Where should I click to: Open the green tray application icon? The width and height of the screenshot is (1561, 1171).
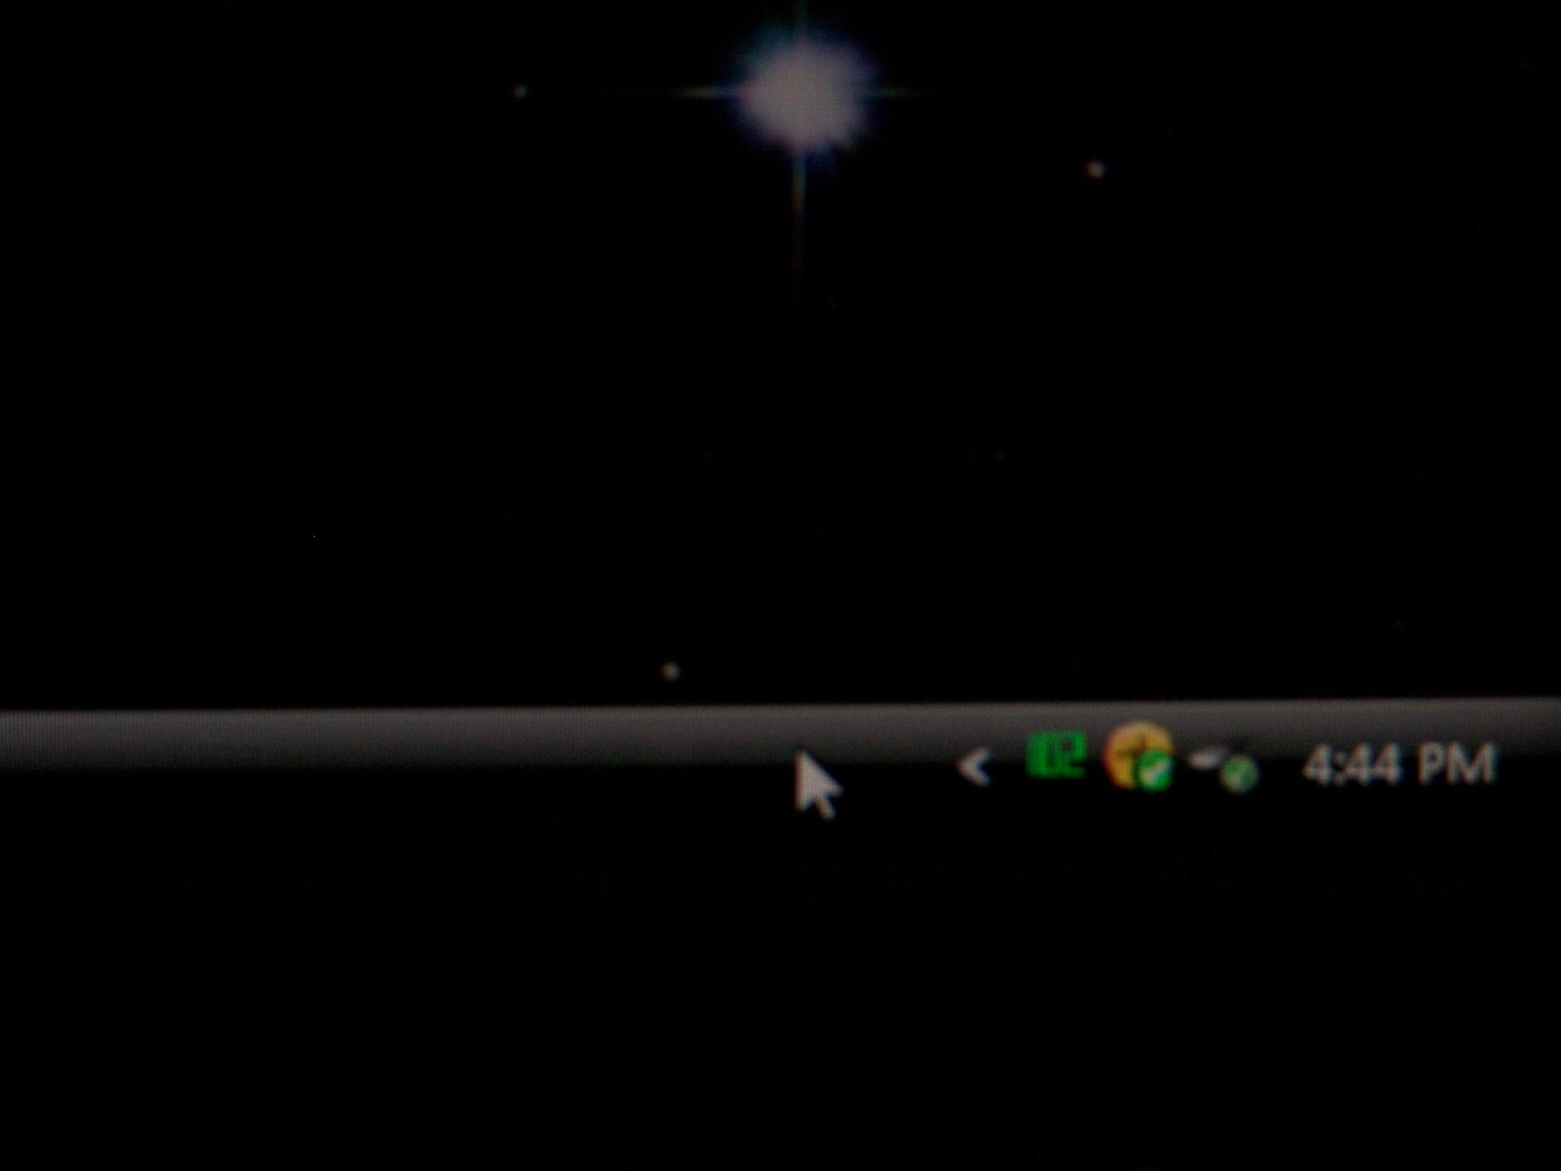click(1054, 755)
